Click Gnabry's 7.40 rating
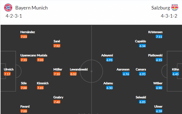The image size is (182, 114). click(57, 102)
